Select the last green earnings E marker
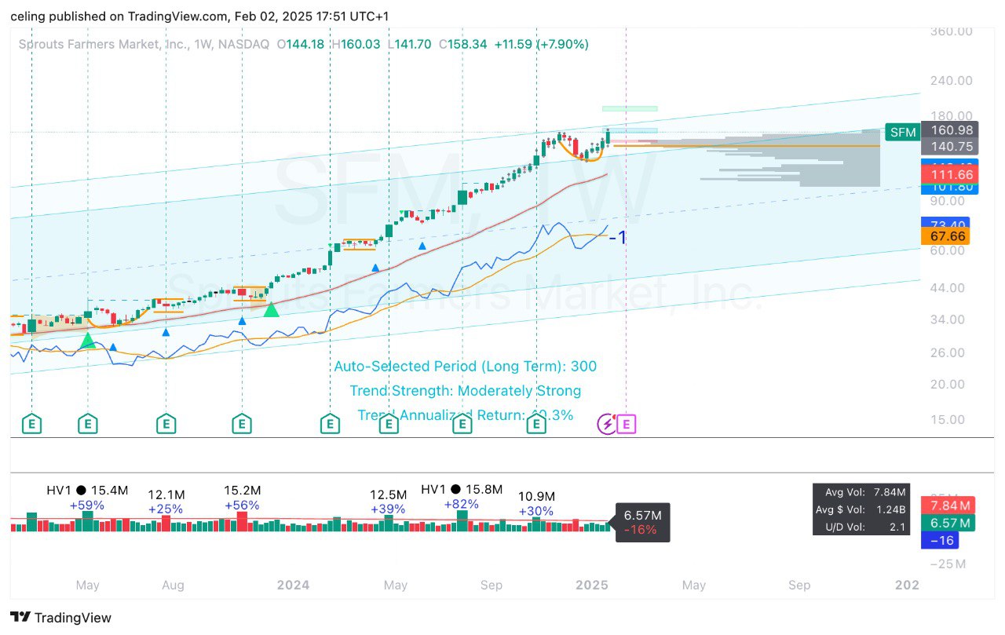Viewport: 1005px width, 635px height. pos(536,425)
